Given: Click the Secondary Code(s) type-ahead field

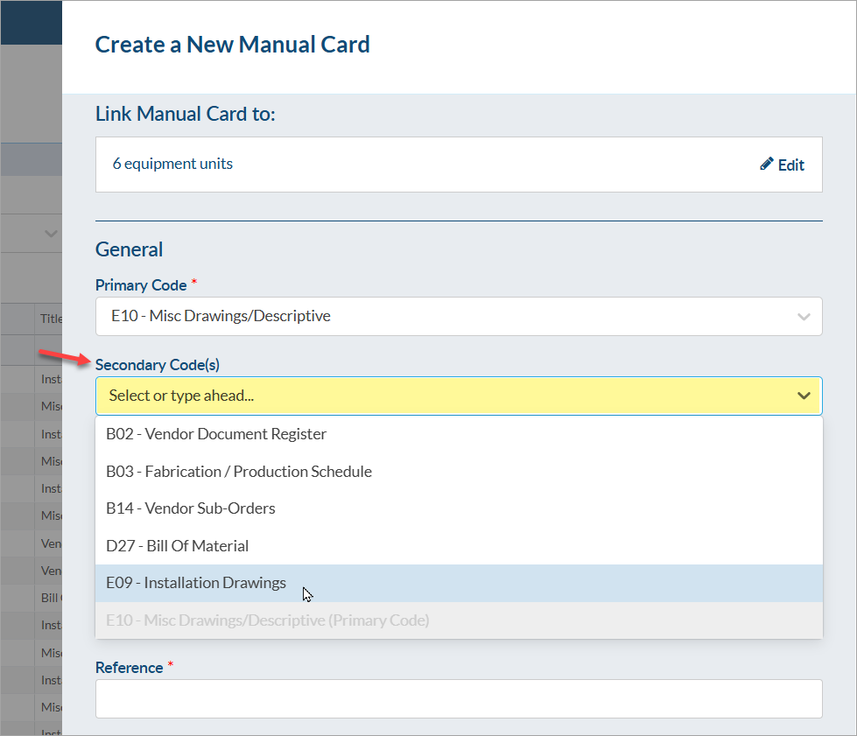Looking at the screenshot, I should [x=459, y=396].
